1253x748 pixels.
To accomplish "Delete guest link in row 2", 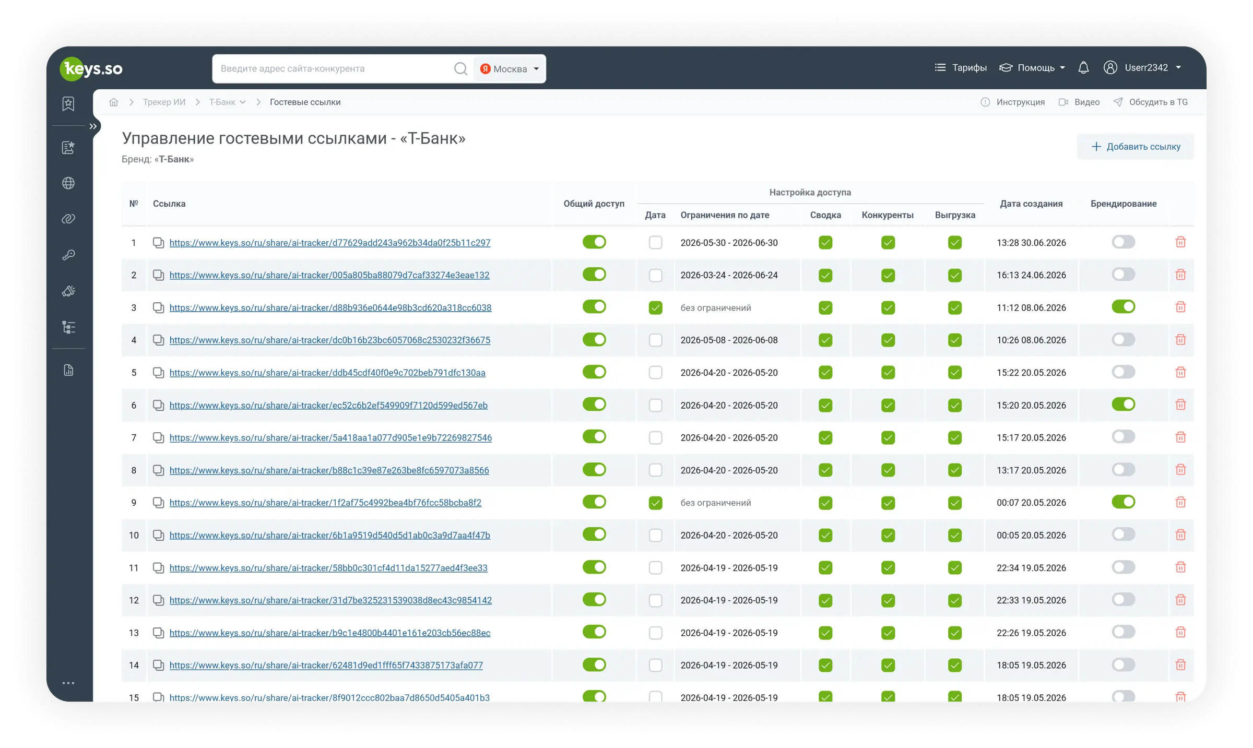I will [1180, 275].
